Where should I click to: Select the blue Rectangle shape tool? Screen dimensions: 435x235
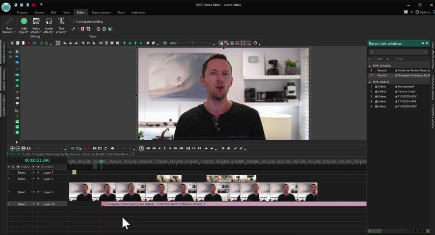(x=17, y=75)
